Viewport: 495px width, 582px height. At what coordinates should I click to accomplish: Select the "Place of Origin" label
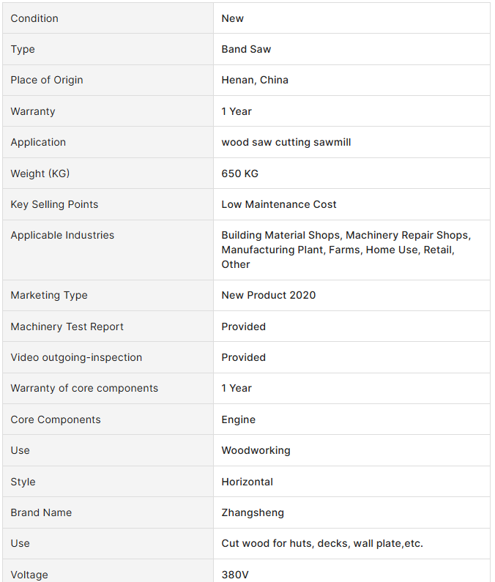pyautogui.click(x=47, y=80)
